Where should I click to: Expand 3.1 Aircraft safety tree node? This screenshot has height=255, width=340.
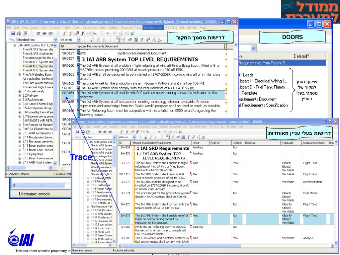20,91
